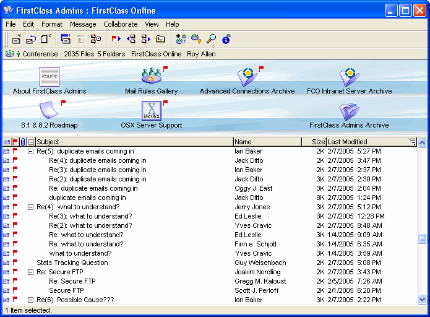
Task: Open the Mail Rules Gallery conference icon
Action: pos(152,76)
